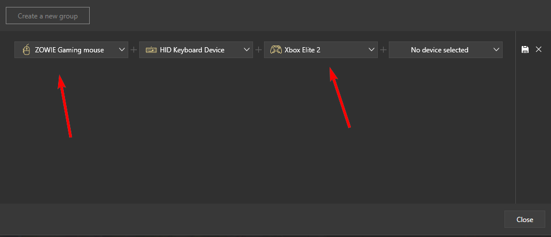Expand the chevron beside ZOWIE Gaming mouse
Screen dimensions: 551x237
[x=122, y=49]
